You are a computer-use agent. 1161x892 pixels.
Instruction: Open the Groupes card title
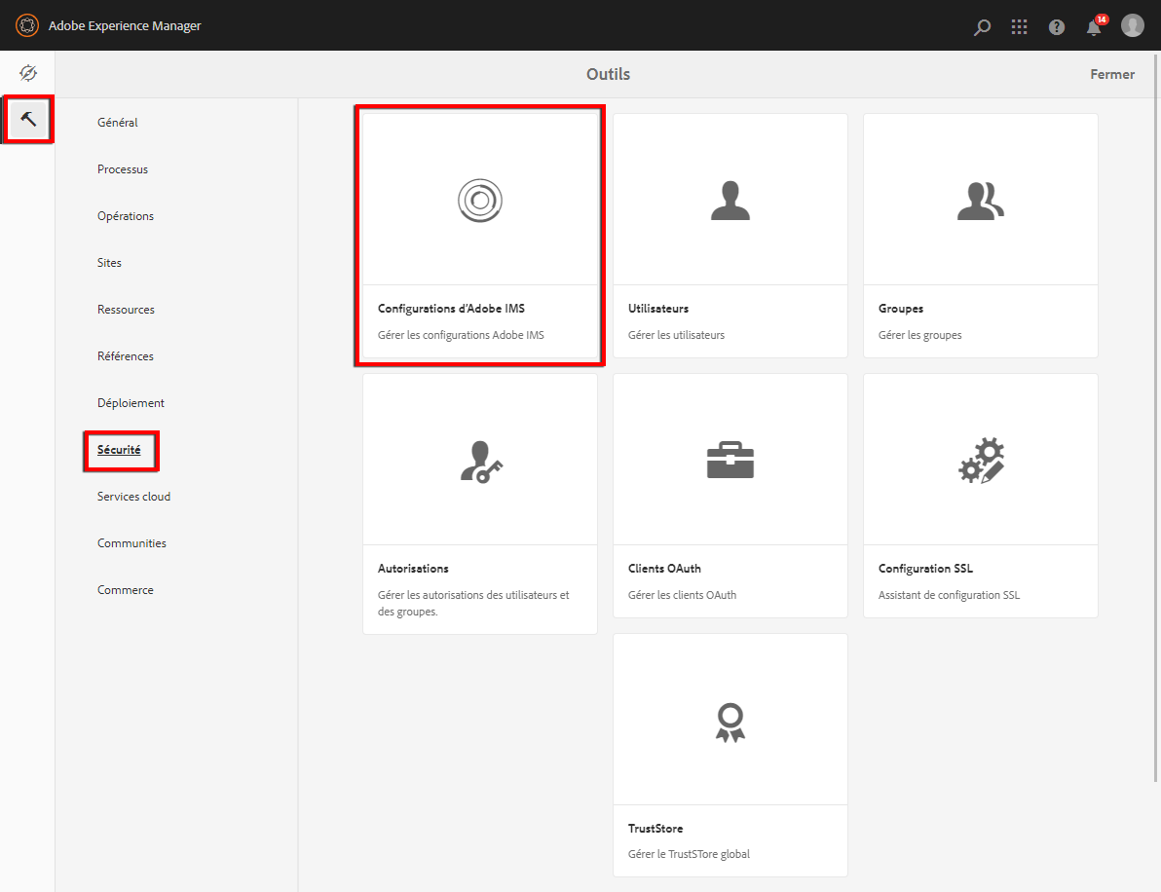[900, 308]
